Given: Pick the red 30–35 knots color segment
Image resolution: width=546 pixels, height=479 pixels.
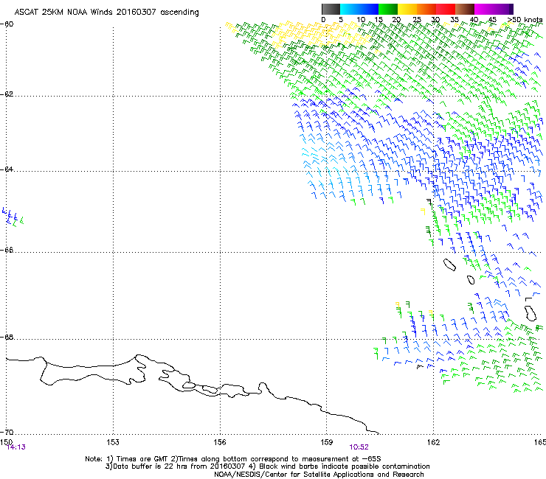Looking at the screenshot, I should [x=446, y=9].
